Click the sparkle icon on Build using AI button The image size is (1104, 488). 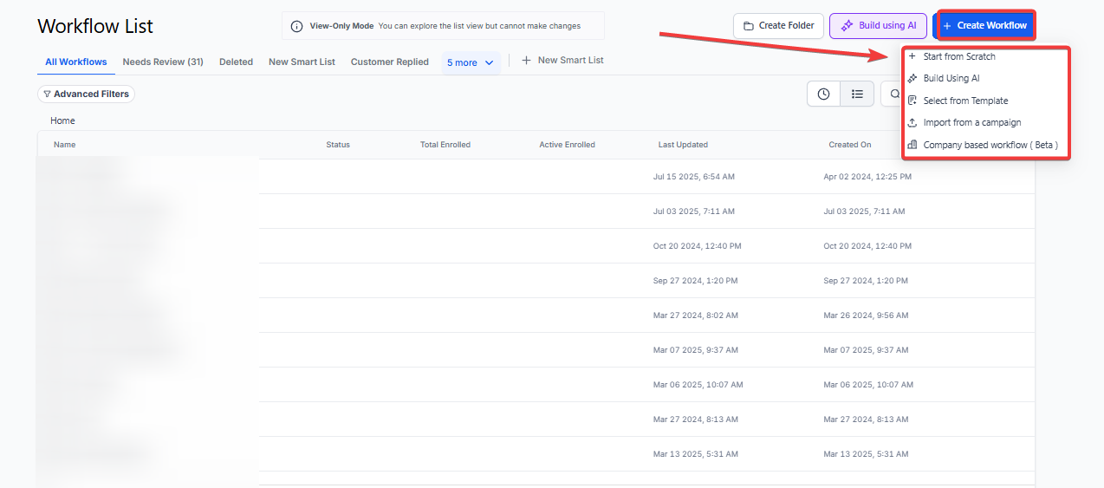[847, 26]
